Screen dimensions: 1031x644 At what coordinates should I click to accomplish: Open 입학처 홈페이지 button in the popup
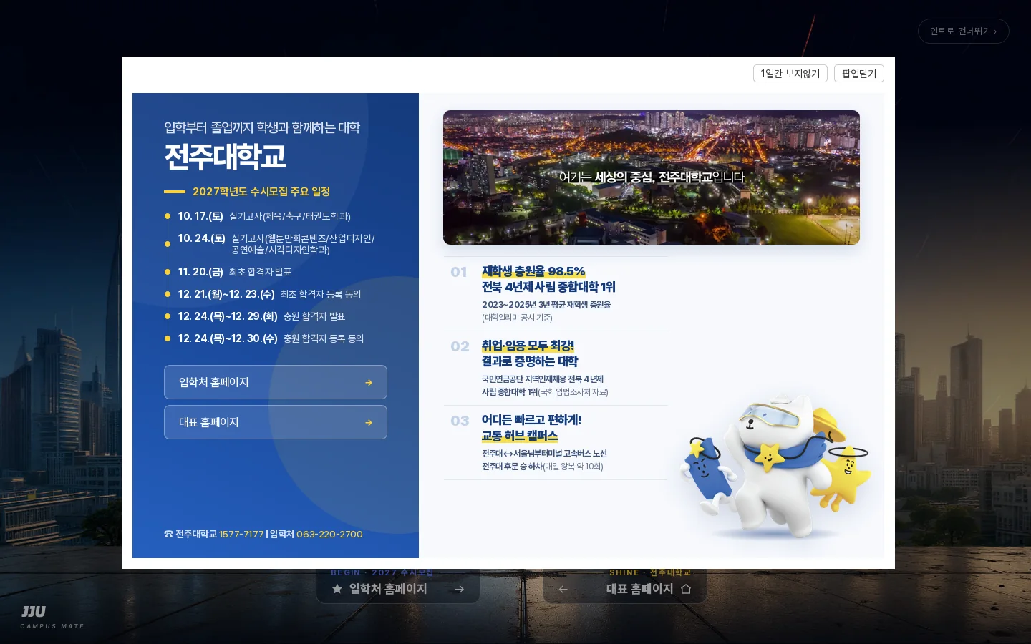coord(276,382)
